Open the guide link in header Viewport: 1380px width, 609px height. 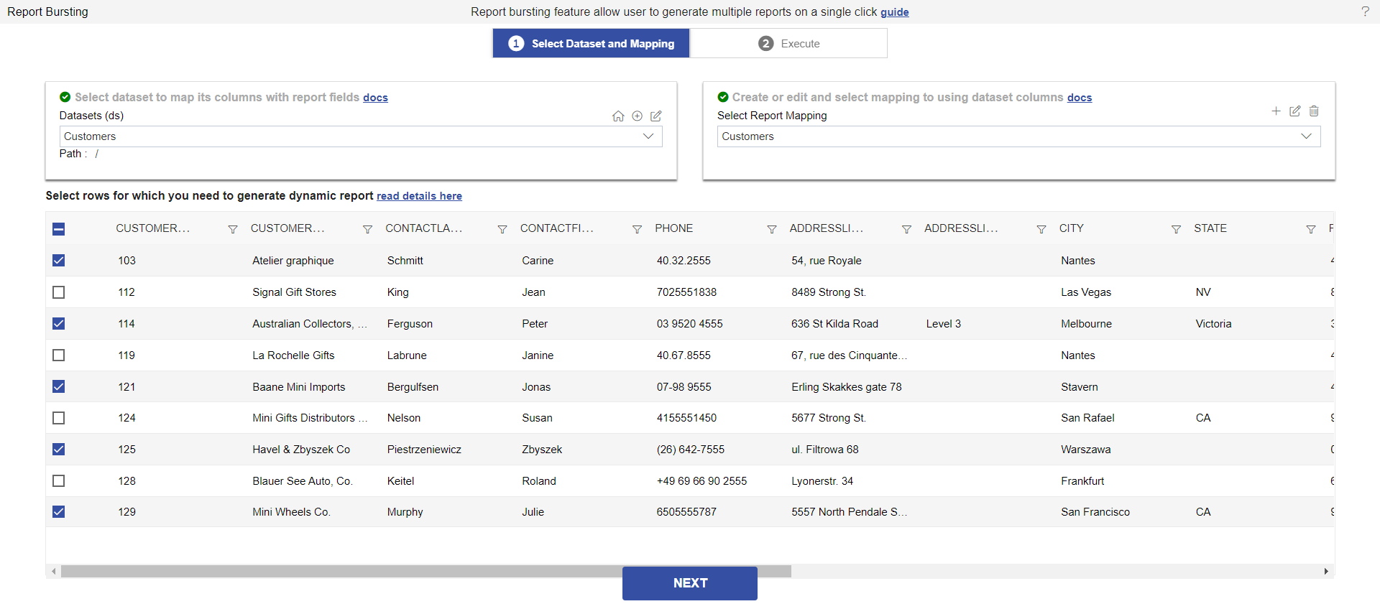click(x=894, y=12)
